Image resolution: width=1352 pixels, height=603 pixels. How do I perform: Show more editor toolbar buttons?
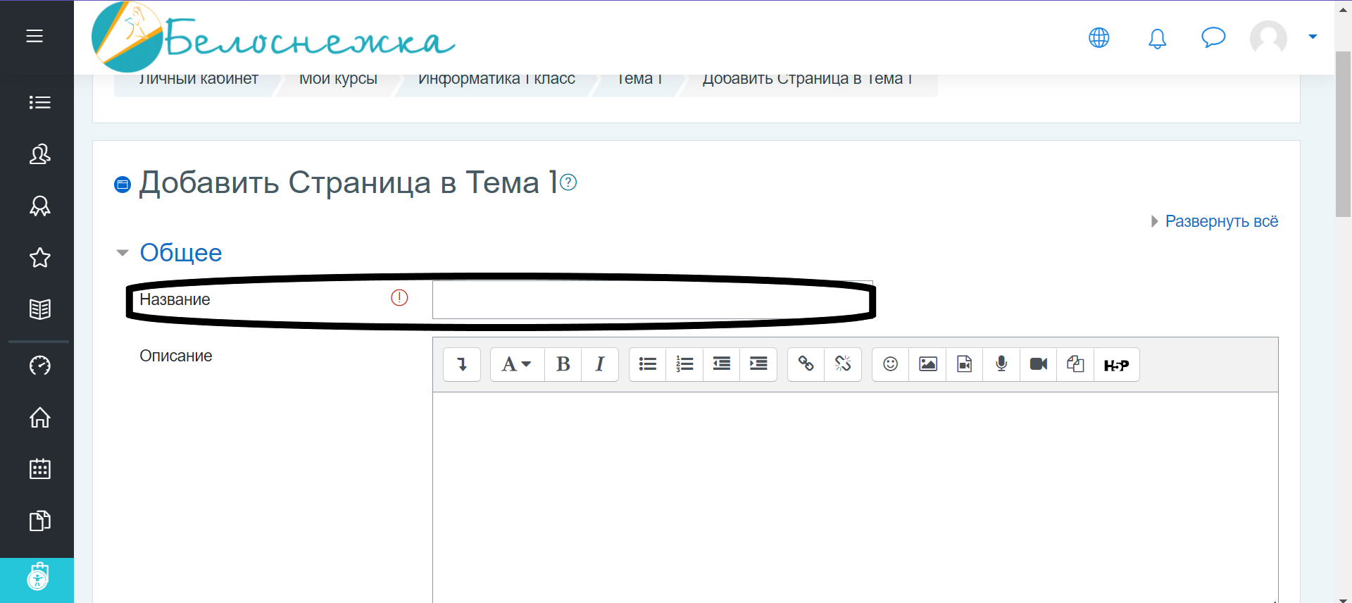(x=462, y=364)
